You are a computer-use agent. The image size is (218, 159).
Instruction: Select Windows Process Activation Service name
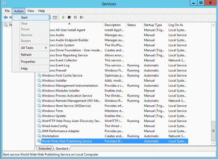click(67, 96)
